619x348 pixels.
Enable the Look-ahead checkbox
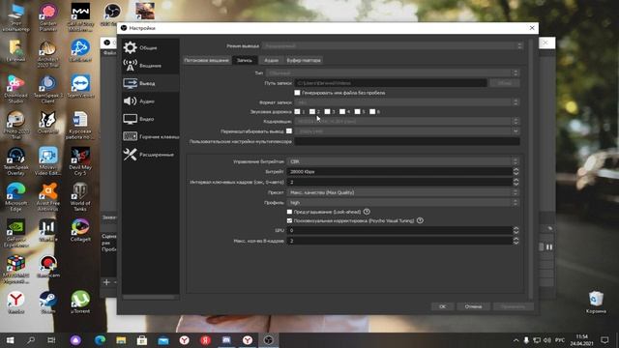click(x=289, y=212)
